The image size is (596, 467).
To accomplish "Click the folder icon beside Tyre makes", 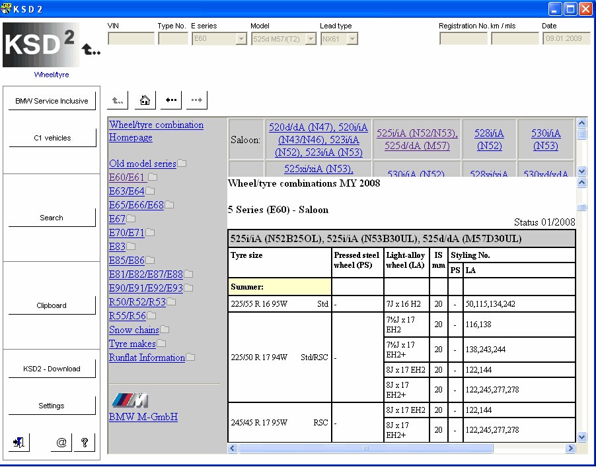I will click(x=161, y=344).
